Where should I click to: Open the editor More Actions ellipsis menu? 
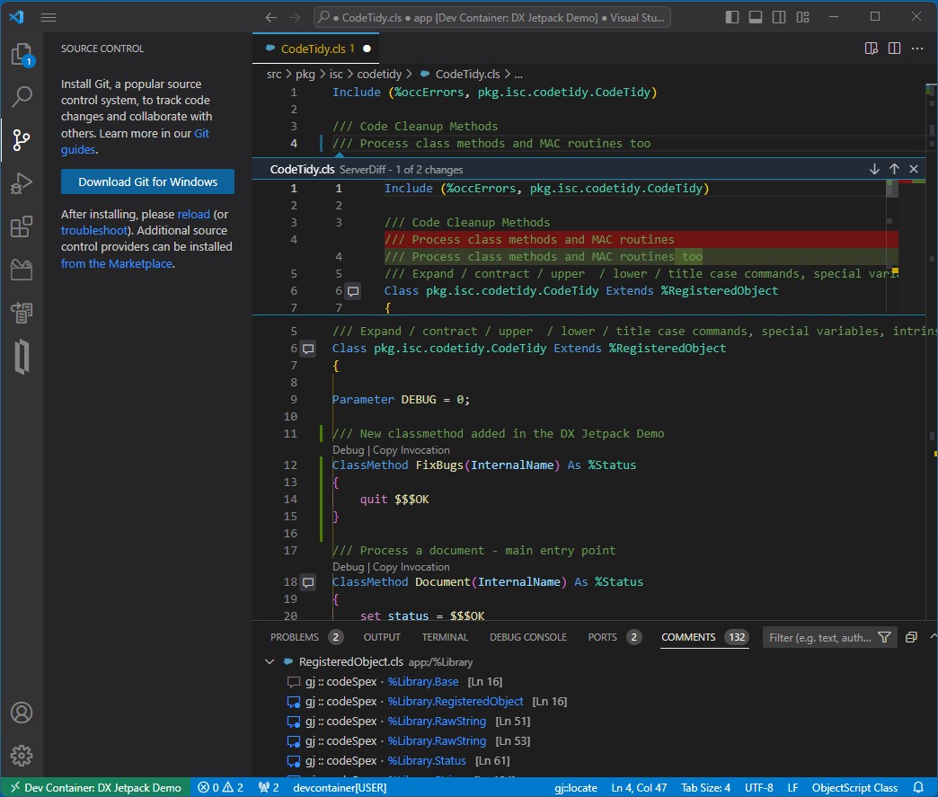917,49
